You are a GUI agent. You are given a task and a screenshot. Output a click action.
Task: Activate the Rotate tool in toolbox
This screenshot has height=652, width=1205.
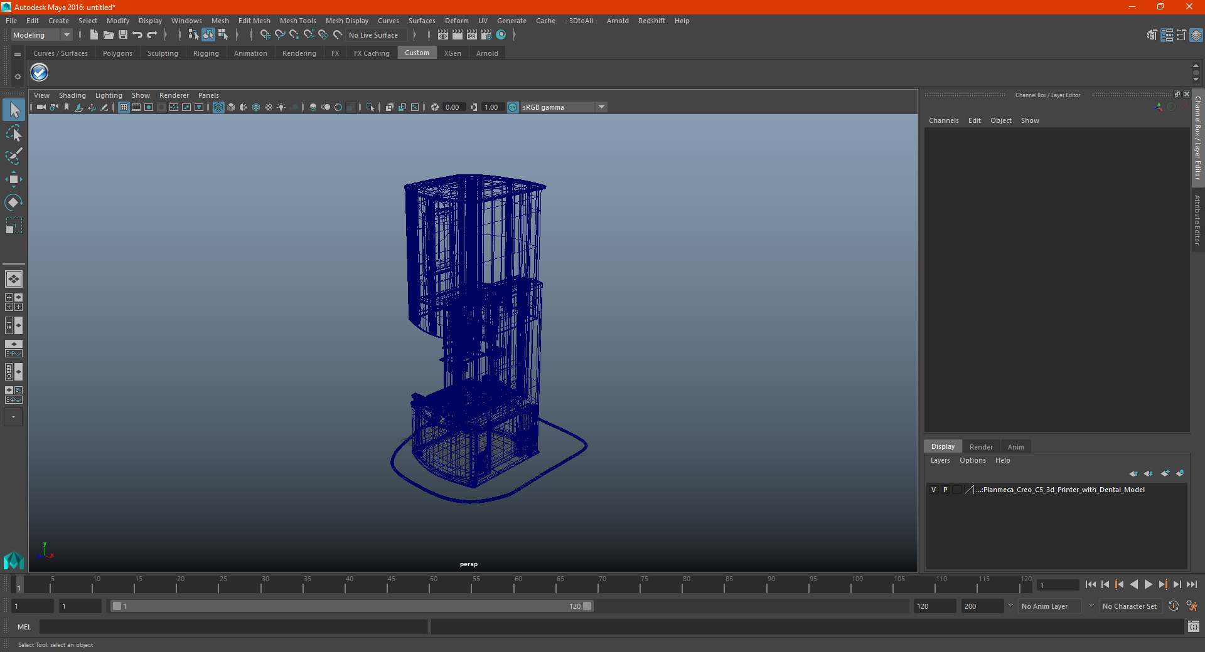point(14,202)
